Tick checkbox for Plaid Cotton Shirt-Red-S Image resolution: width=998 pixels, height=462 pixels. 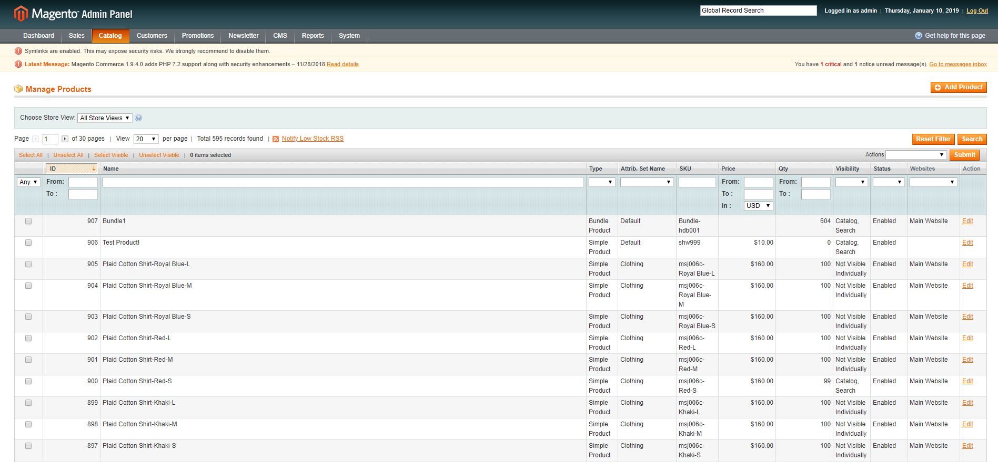click(28, 381)
